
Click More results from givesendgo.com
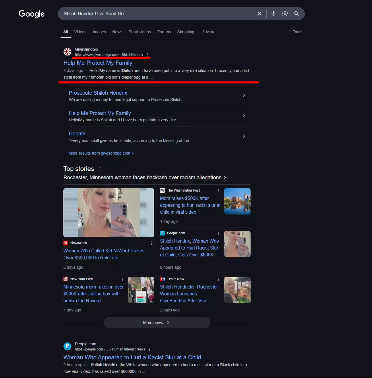point(101,153)
